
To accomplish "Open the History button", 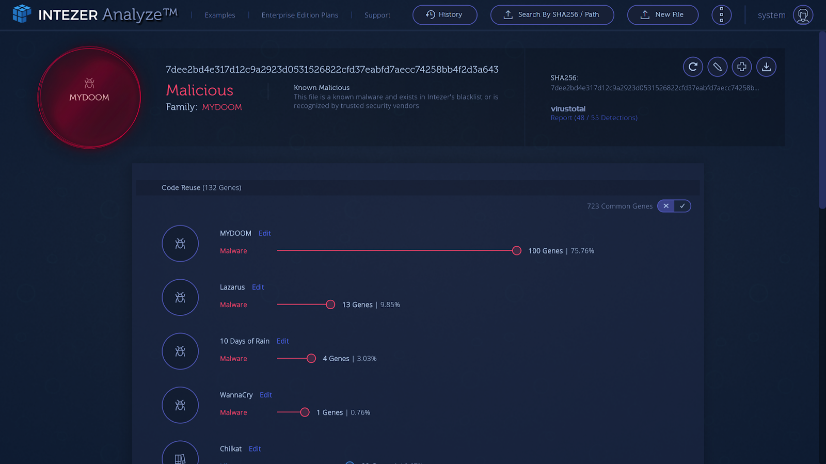I will (444, 15).
